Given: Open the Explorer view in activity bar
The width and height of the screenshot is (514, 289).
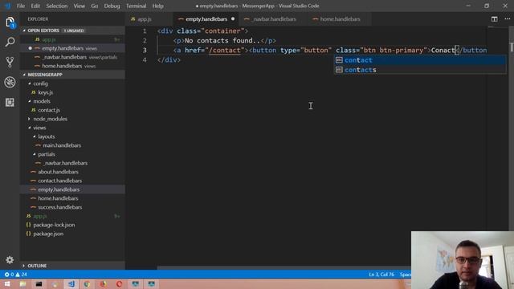Looking at the screenshot, I should (10, 22).
